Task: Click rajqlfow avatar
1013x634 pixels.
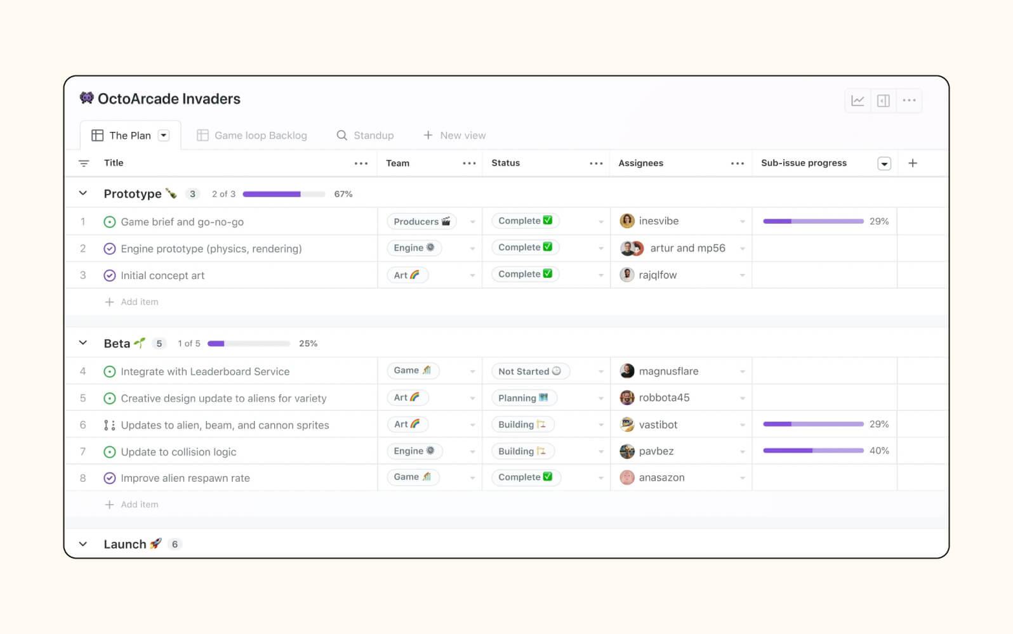Action: tap(627, 275)
